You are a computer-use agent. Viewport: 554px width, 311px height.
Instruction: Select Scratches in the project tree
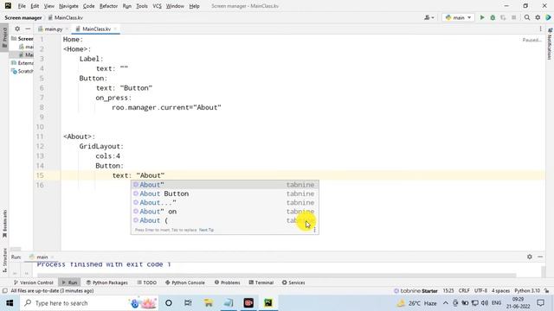[22, 71]
